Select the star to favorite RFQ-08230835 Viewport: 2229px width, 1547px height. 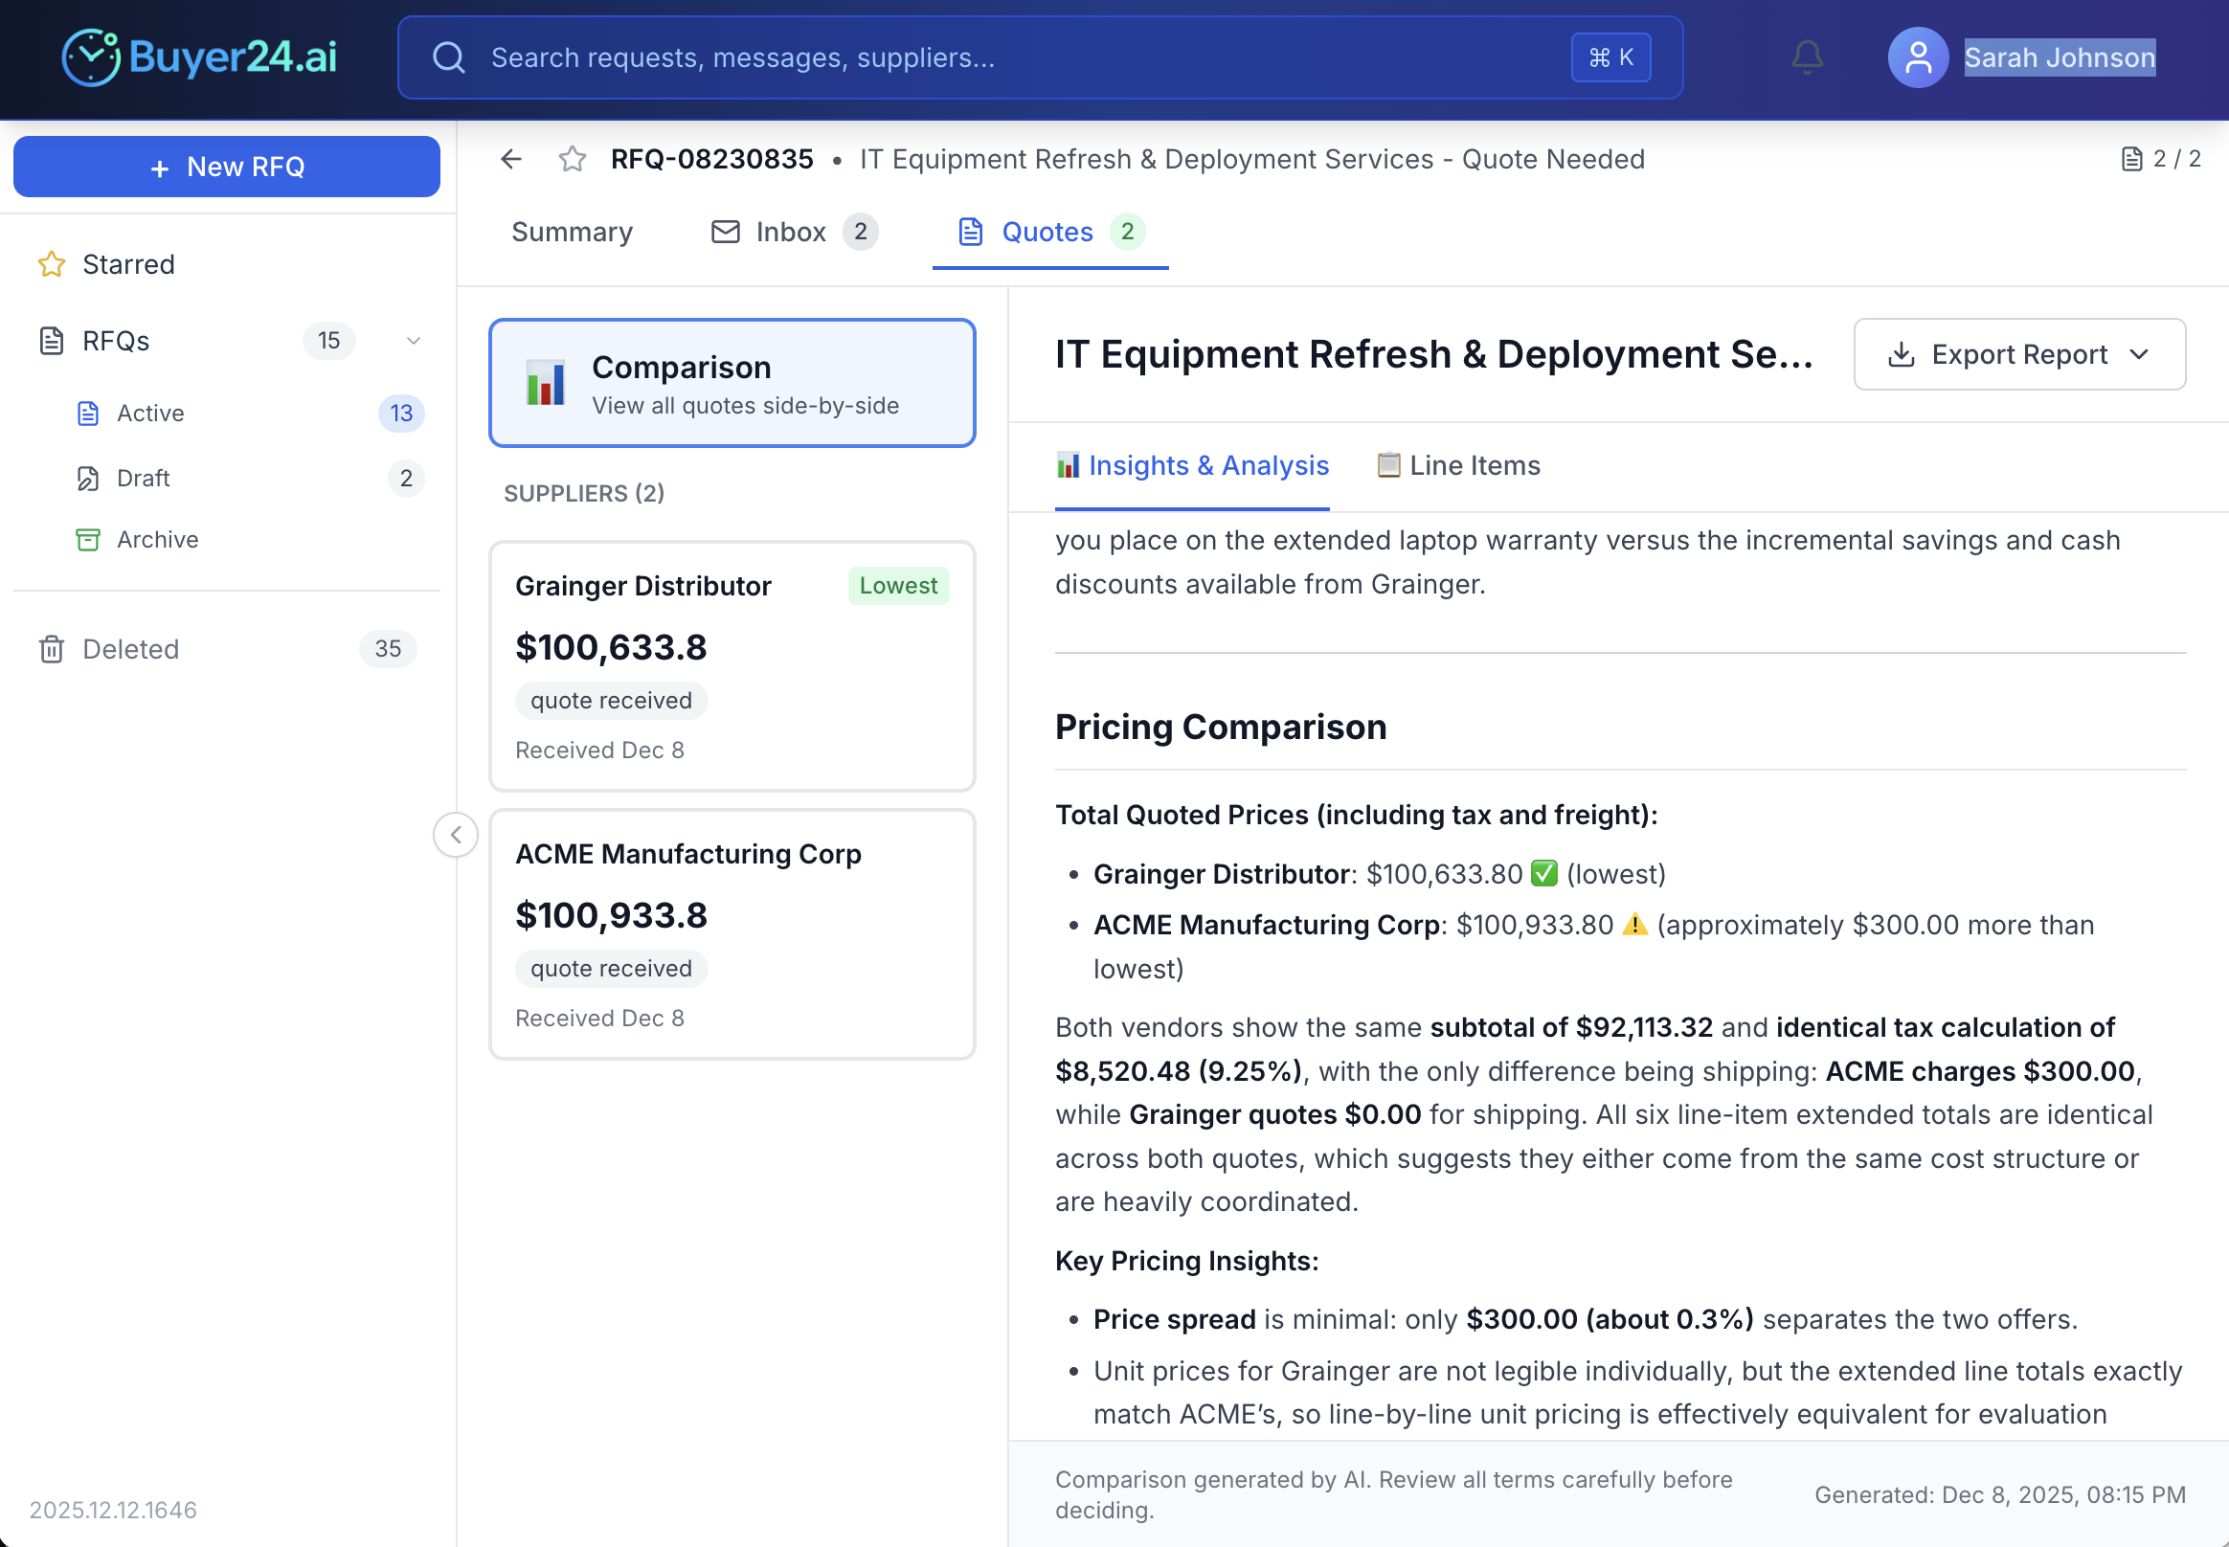tap(571, 159)
